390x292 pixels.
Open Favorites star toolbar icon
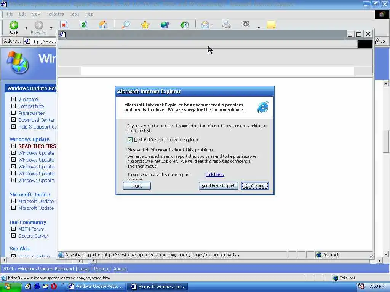pos(145,25)
